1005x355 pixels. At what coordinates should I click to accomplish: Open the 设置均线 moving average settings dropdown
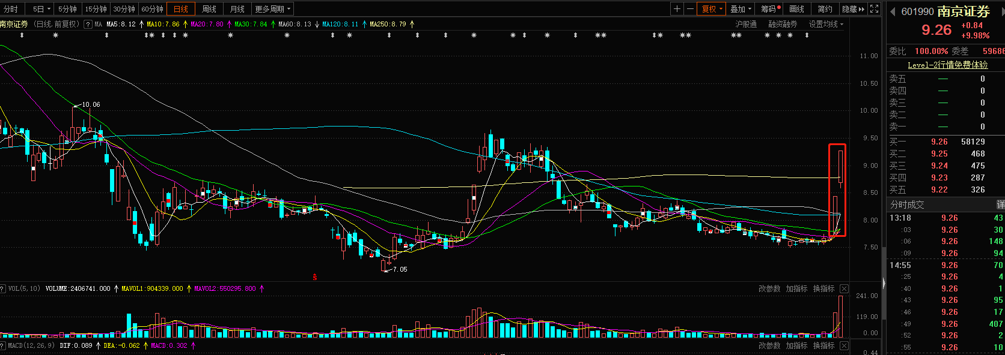click(826, 25)
